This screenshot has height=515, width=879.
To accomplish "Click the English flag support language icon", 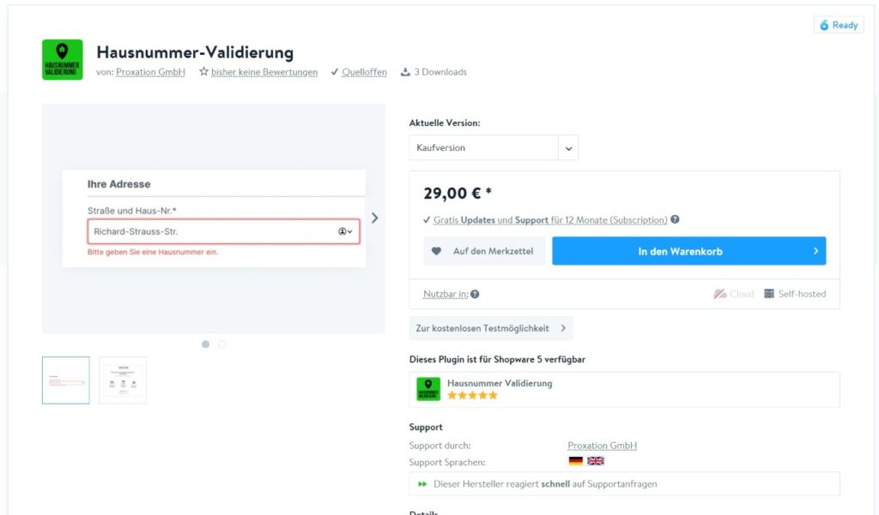I will (596, 461).
